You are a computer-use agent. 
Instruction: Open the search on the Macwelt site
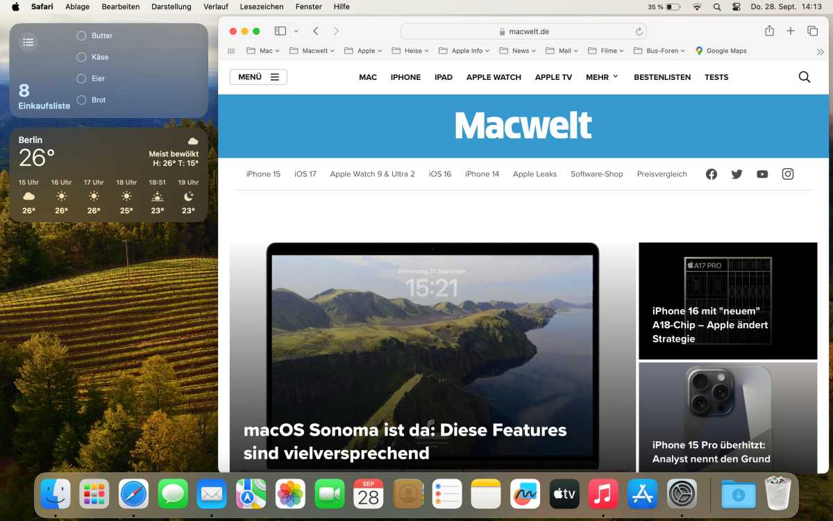point(804,76)
